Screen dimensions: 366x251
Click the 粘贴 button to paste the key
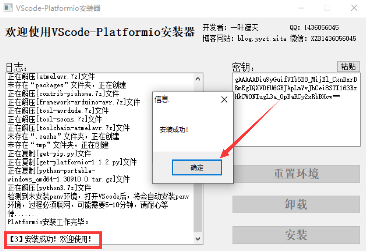coord(349,66)
